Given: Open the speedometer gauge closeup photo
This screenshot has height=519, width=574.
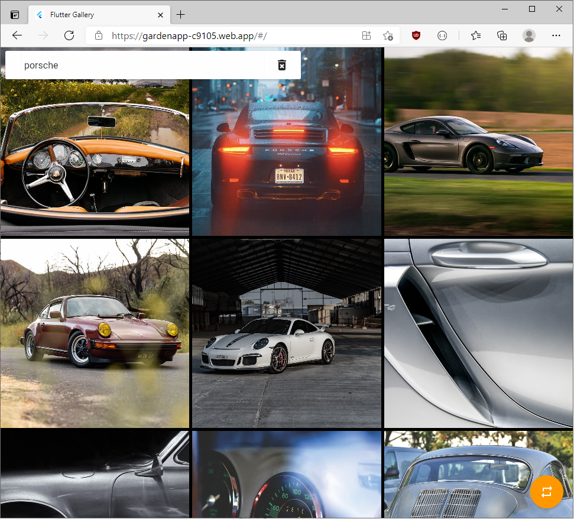Looking at the screenshot, I should coord(287,474).
